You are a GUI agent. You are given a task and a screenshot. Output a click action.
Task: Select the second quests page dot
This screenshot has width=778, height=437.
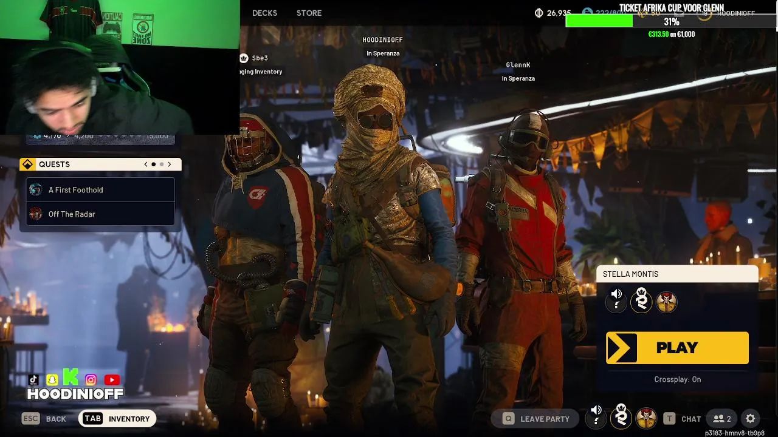point(162,164)
